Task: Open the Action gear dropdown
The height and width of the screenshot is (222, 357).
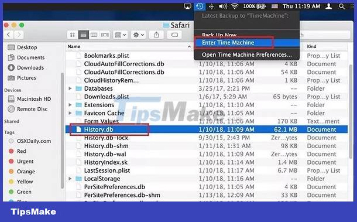Action: (139, 35)
